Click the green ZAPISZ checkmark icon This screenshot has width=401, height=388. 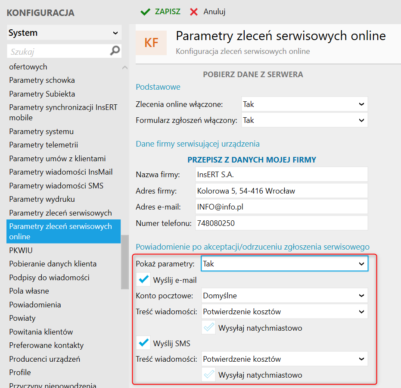coord(145,12)
